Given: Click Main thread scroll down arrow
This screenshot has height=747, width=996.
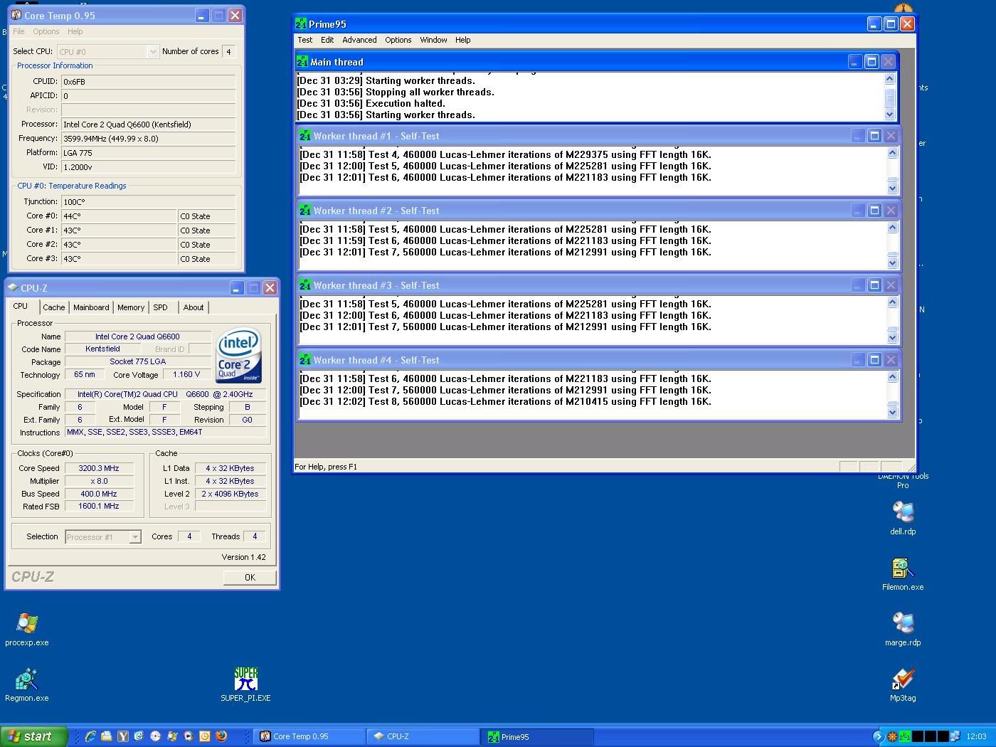Looking at the screenshot, I should 889,114.
